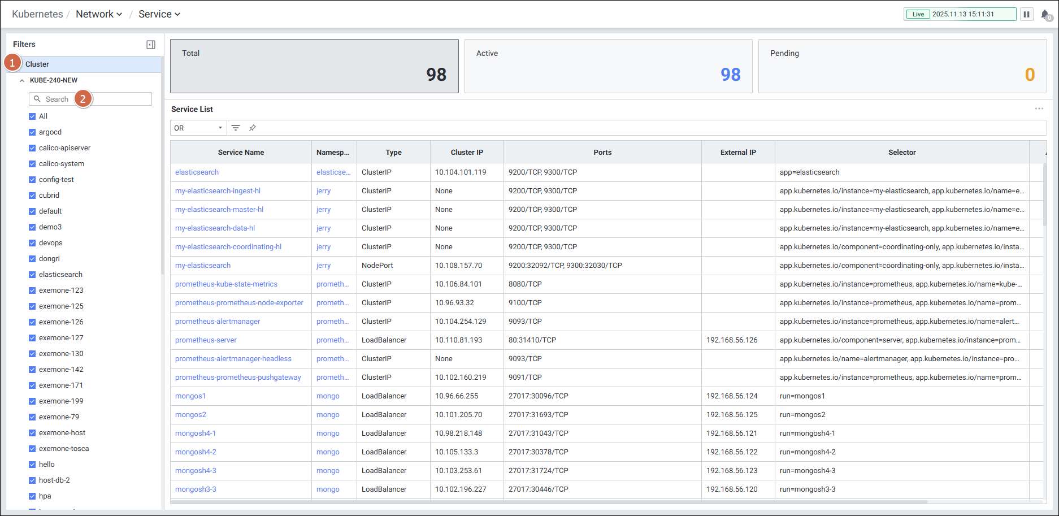Collapse the Filters side panel

click(151, 45)
